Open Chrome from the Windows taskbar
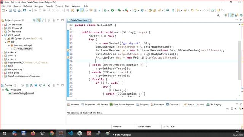The image size is (244, 137). click(x=51, y=133)
